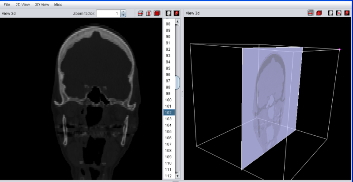Open the 2D View menu

pos(22,4)
